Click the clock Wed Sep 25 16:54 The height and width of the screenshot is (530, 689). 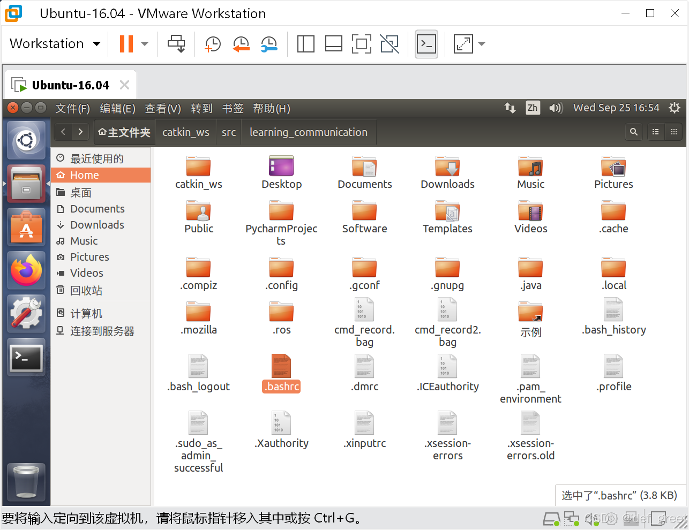[x=616, y=108]
